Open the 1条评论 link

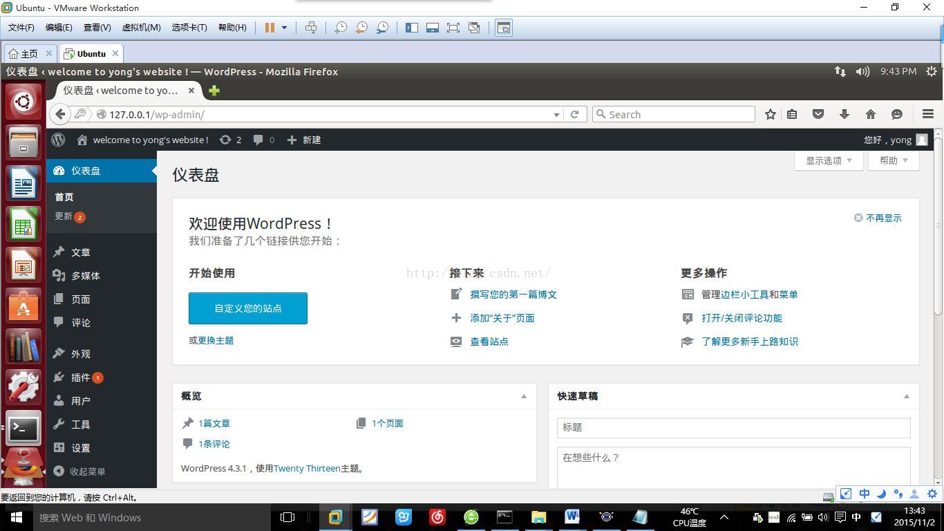coord(214,444)
